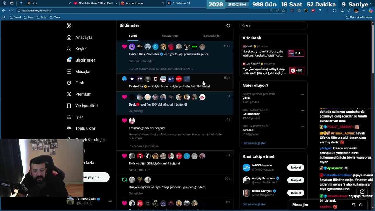Click NEFES avatar in Pusholder notification
Viewport: 375px width, 211px height.
179,79
